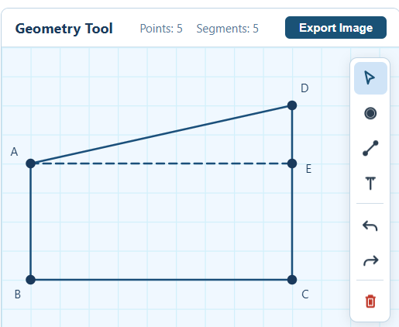Select the slanted segment AD

pos(161,134)
